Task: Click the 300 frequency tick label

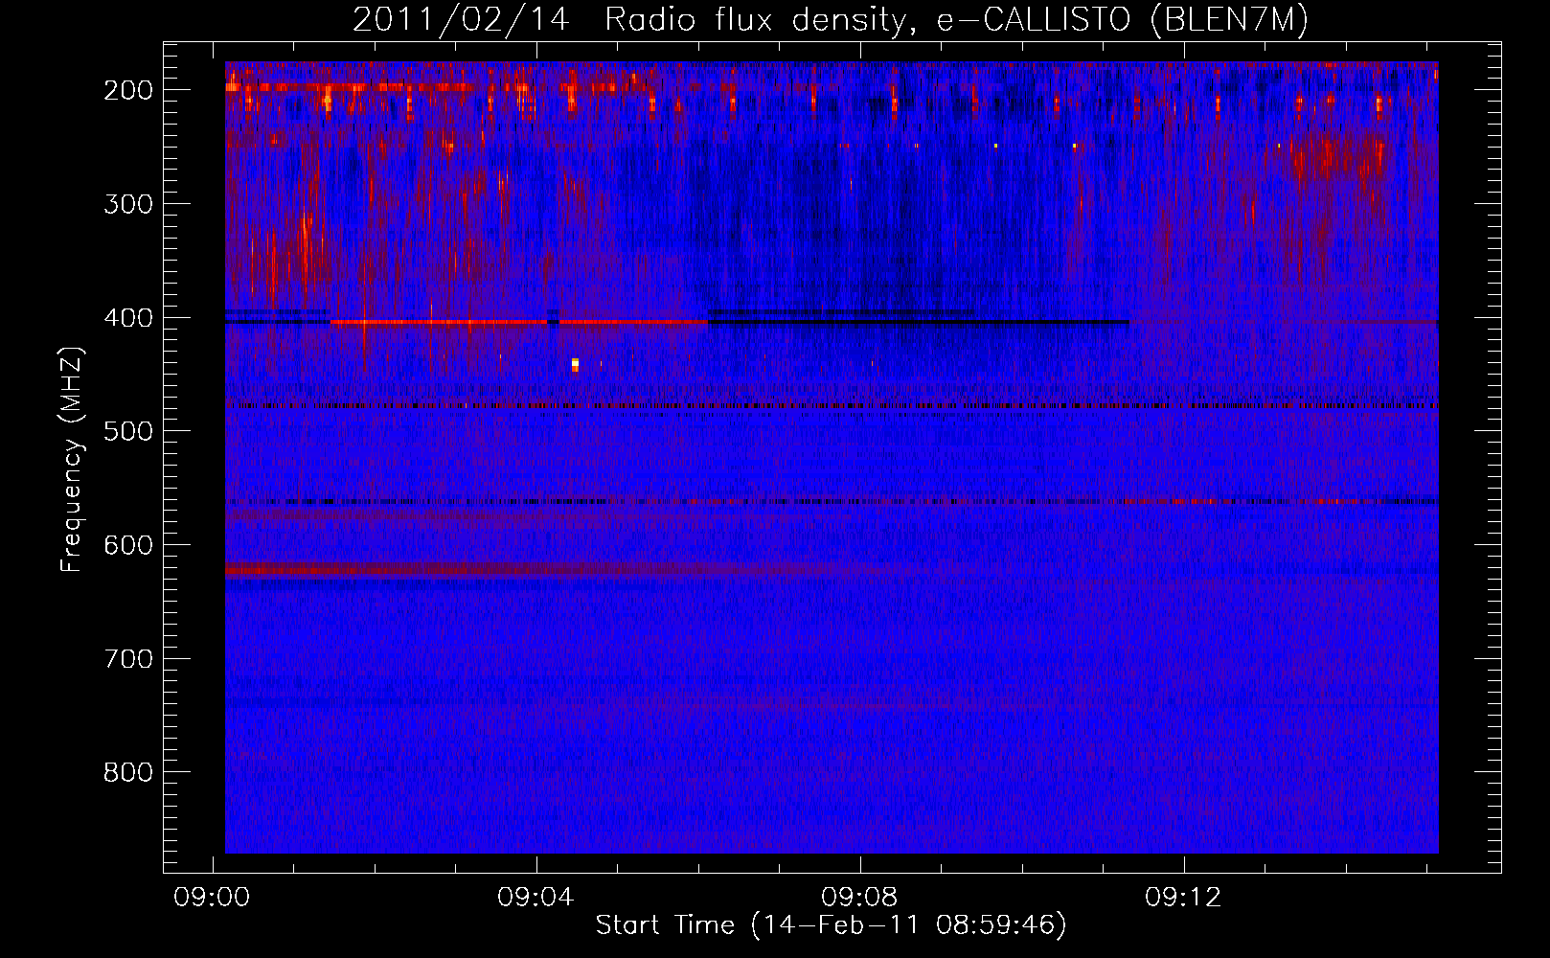Action: point(128,204)
